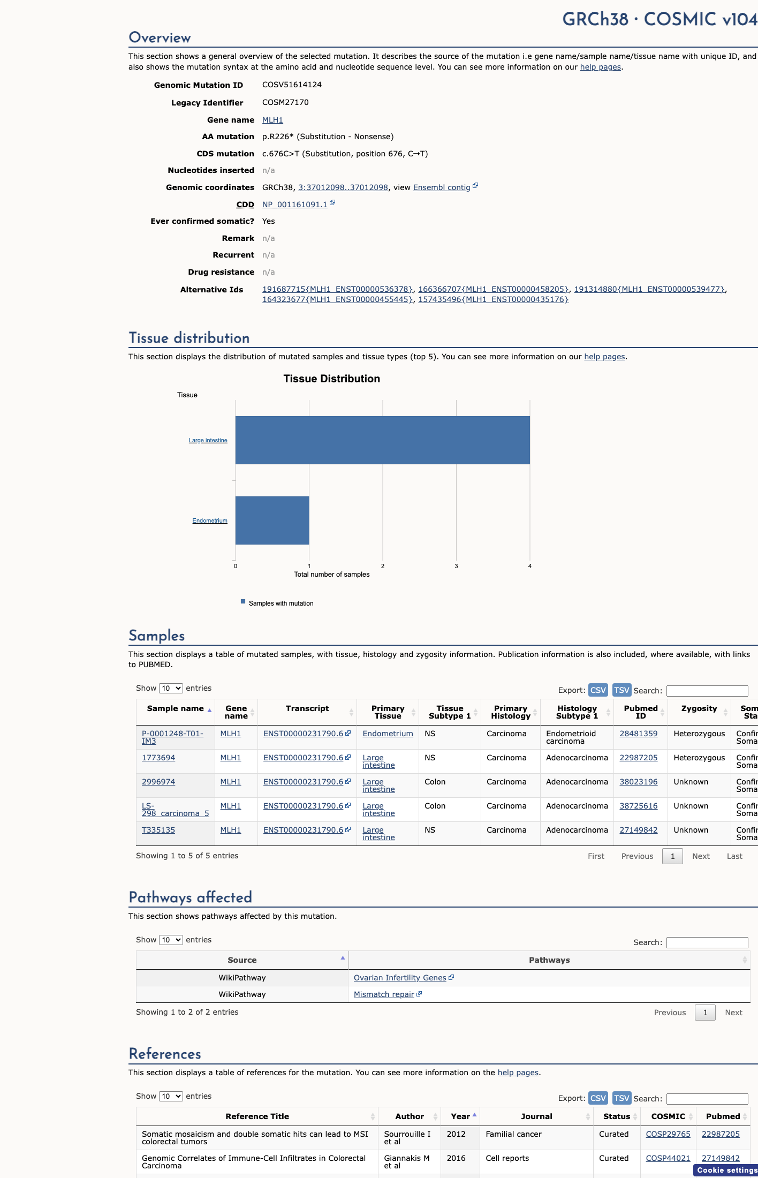The height and width of the screenshot is (1178, 758).
Task: Click Samples with mutation legend swatch
Action: point(243,602)
